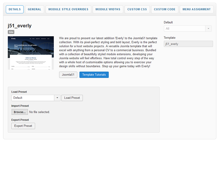Click the arrow on the Default dropdown
This screenshot has width=219, height=184.
click(x=209, y=29)
